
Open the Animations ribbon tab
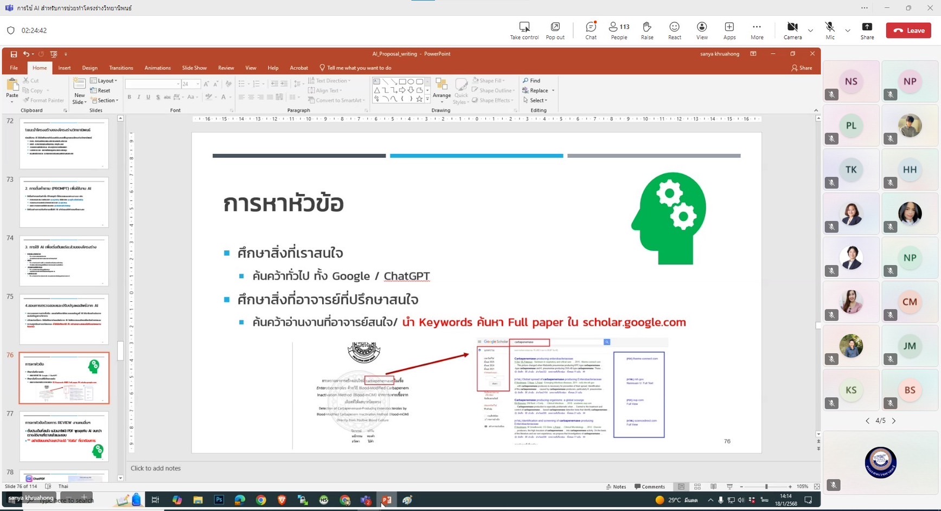(157, 68)
